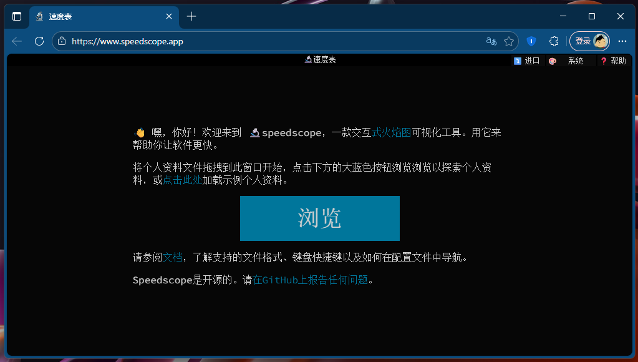The image size is (638, 362).
Task: Follow the 式火焰图 link
Action: (x=391, y=132)
